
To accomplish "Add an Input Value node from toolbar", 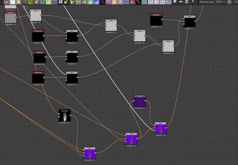I will pos(162,2).
